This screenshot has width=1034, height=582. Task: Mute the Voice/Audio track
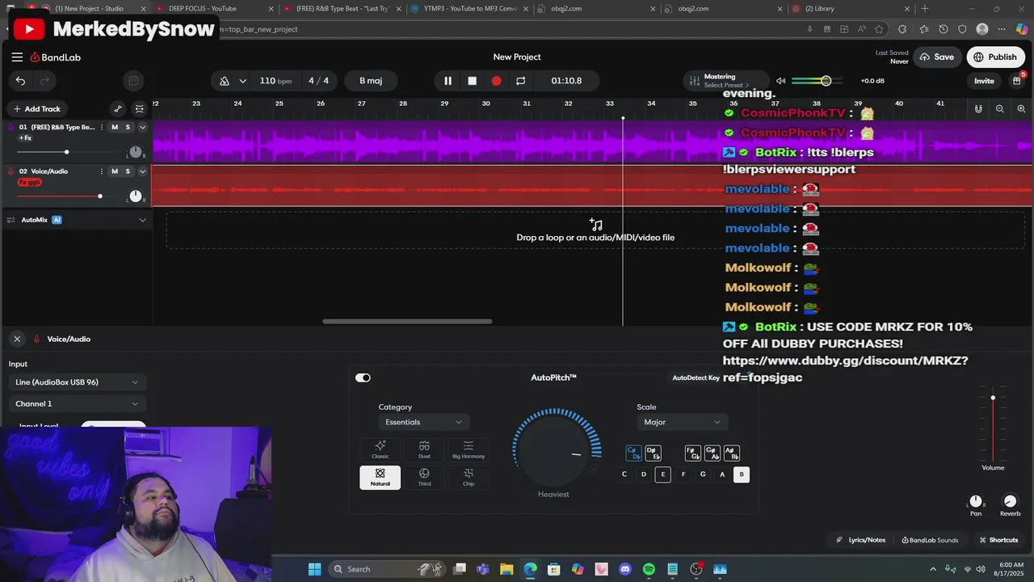pos(115,171)
